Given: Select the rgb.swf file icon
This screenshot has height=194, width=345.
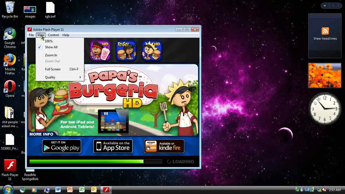Looking at the screenshot, I should pyautogui.click(x=50, y=10).
